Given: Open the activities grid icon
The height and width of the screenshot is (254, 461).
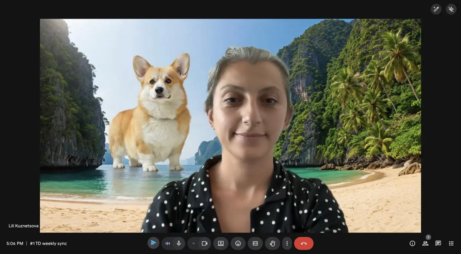Looking at the screenshot, I should (x=451, y=243).
